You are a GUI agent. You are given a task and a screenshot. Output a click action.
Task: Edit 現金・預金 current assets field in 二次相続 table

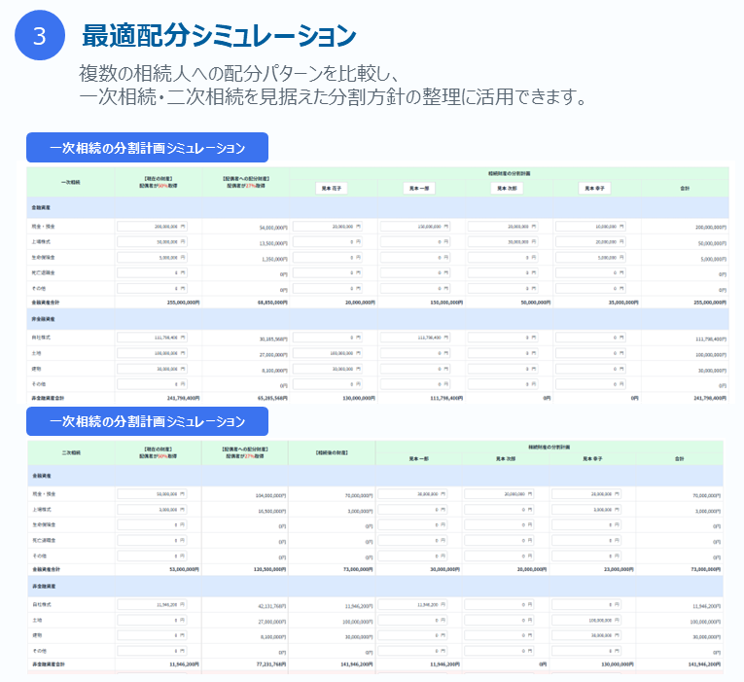153,494
